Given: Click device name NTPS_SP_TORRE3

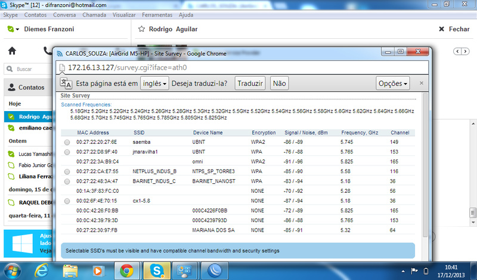Looking at the screenshot, I should [x=213, y=171].
